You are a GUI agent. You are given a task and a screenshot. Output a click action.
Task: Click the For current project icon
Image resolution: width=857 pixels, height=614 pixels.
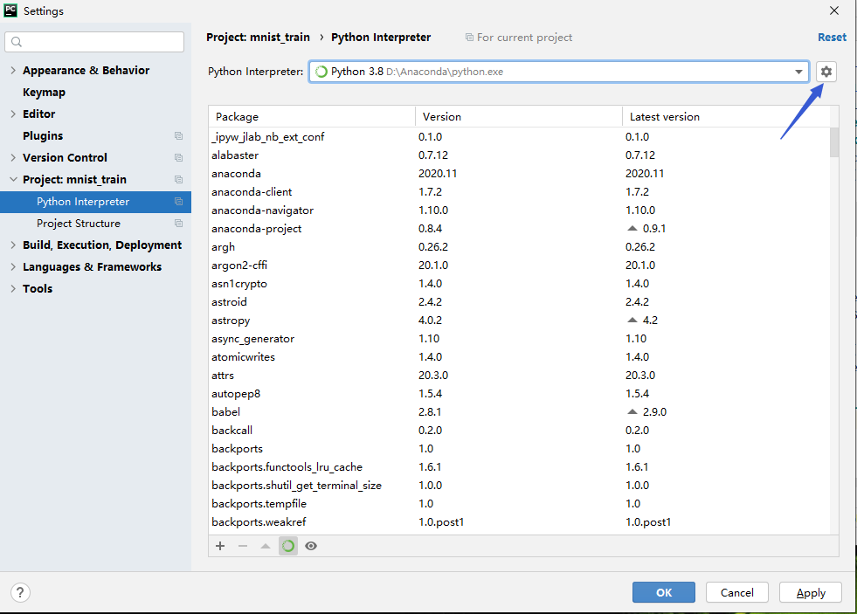pos(469,38)
